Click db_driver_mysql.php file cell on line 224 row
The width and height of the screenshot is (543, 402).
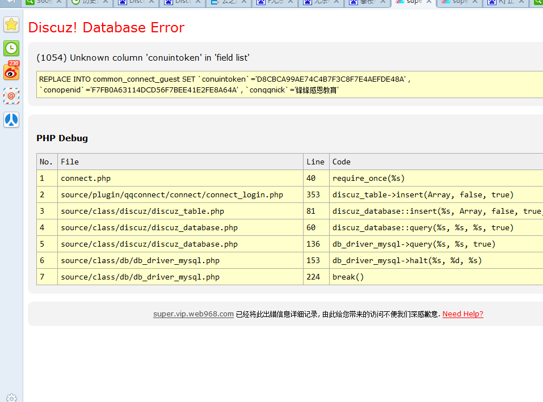click(x=180, y=277)
